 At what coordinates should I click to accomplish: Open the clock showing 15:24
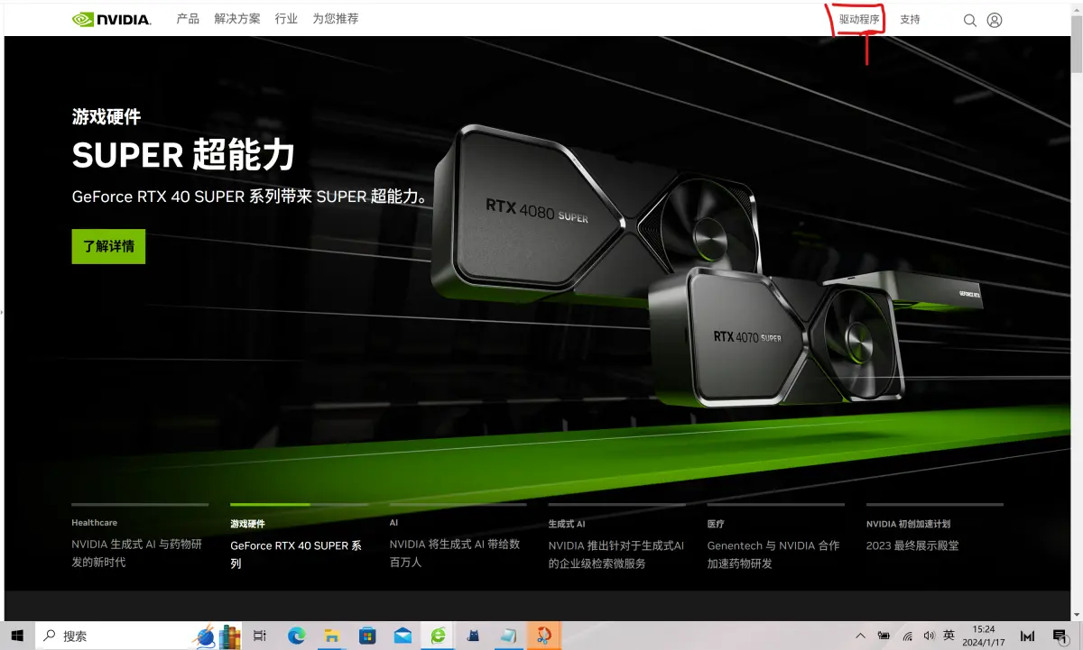[x=984, y=636]
